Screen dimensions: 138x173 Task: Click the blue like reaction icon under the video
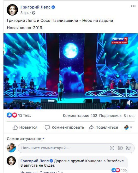coord(9,115)
